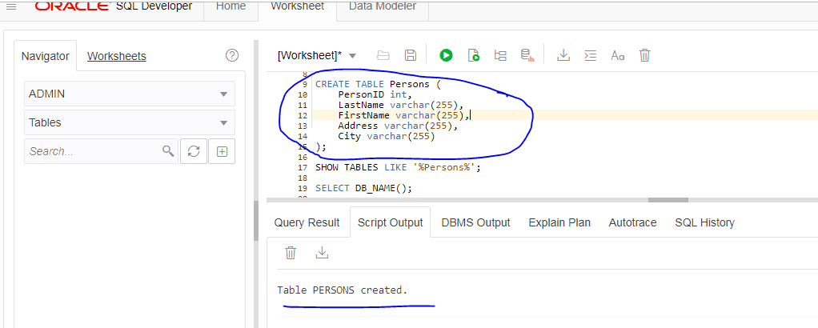Switch to the Worksheets panel tab
This screenshot has width=818, height=328.
click(x=116, y=56)
